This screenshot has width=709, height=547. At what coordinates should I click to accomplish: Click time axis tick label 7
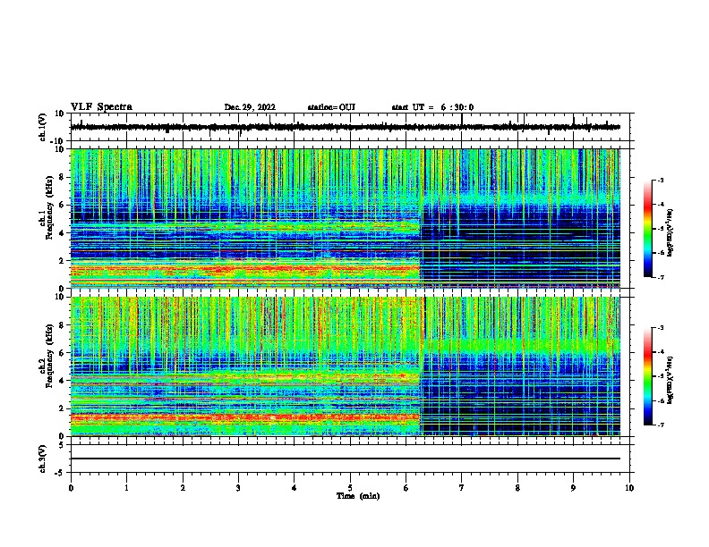(462, 488)
